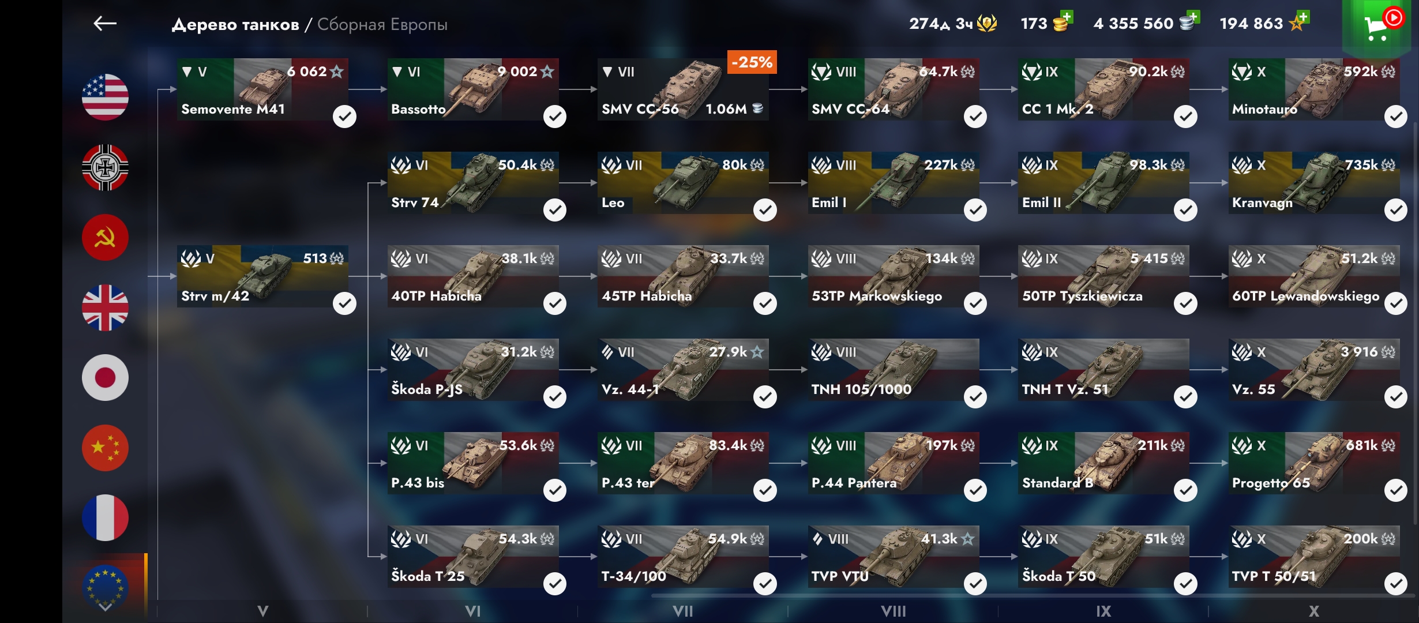Viewport: 1419px width, 623px height.
Task: Open Дерево танков breadcrumb
Action: pyautogui.click(x=235, y=24)
